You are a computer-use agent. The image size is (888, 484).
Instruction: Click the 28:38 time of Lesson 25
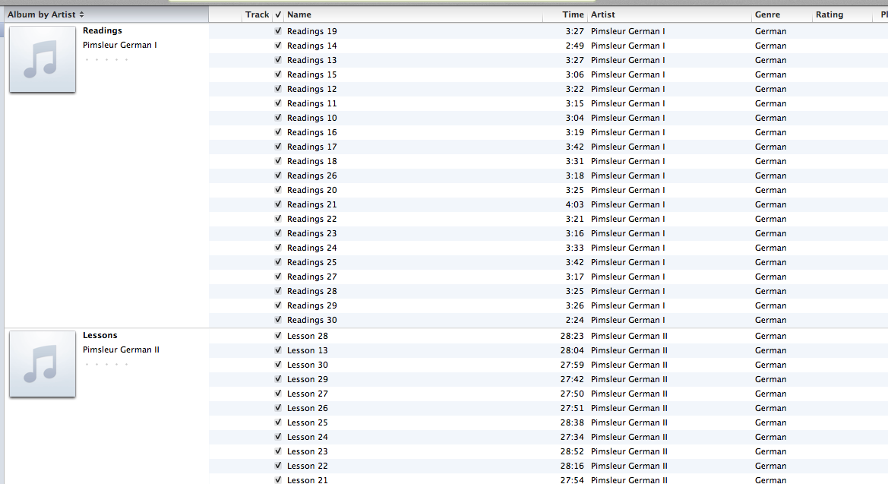click(x=572, y=422)
